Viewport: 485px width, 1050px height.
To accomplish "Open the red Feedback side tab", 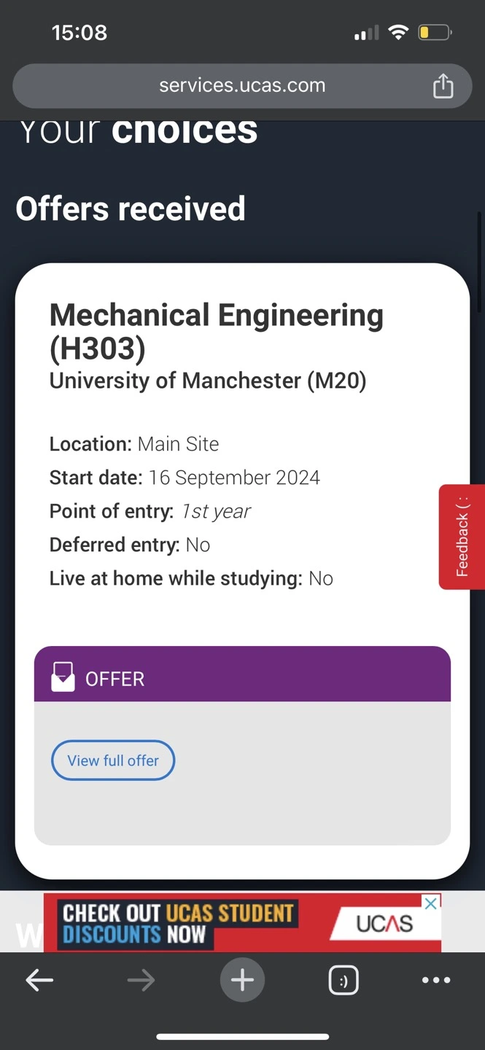I will click(462, 537).
